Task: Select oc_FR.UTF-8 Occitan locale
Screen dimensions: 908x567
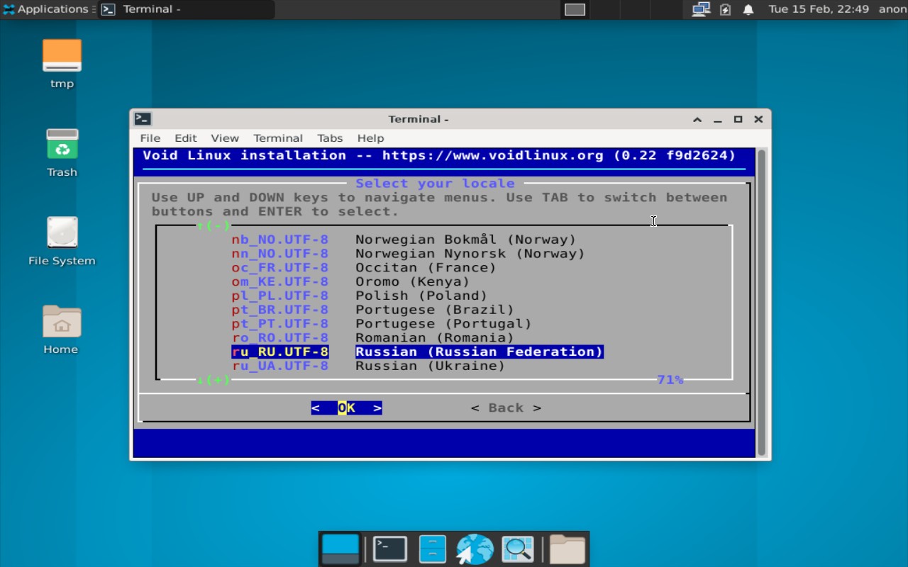Action: [364, 268]
